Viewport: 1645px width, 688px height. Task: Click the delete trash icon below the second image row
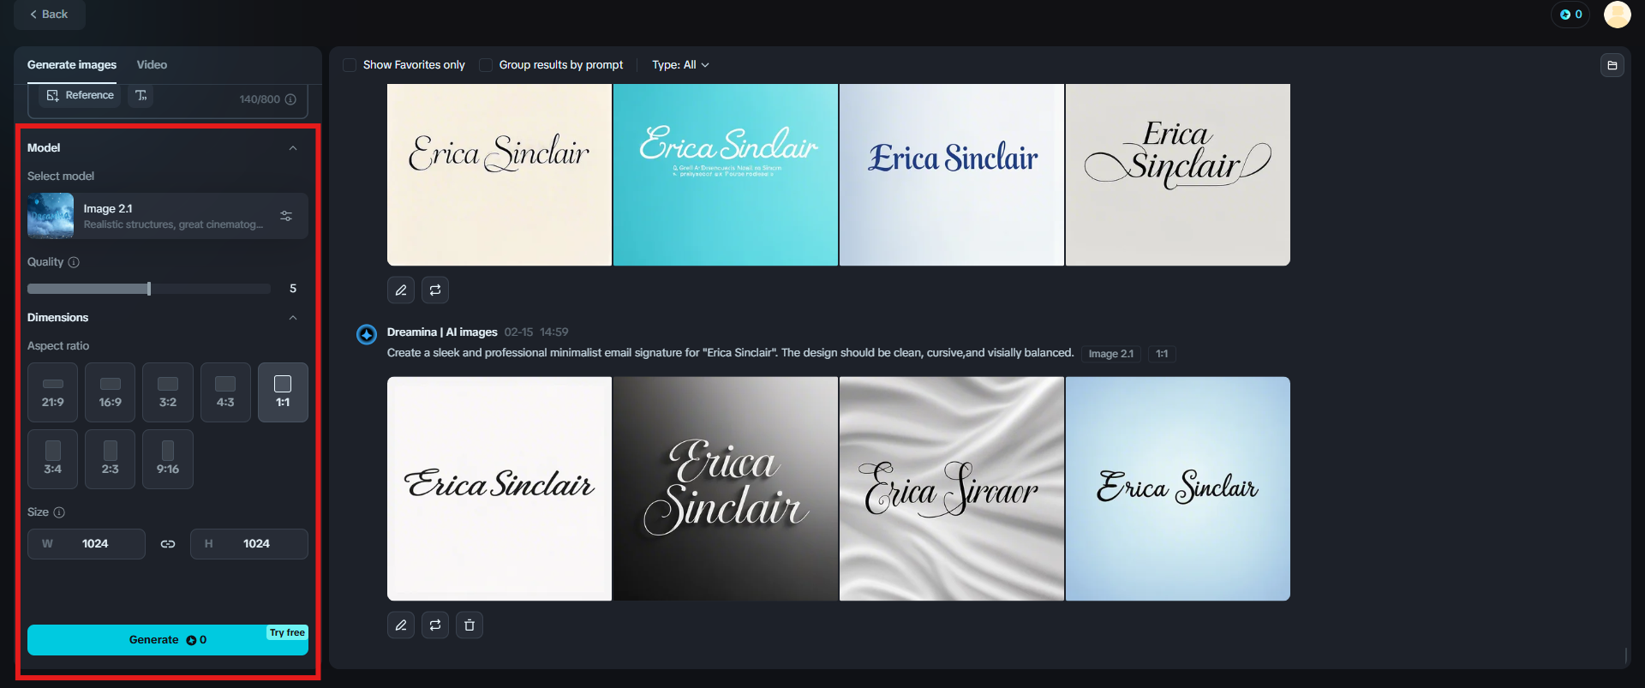pos(470,625)
